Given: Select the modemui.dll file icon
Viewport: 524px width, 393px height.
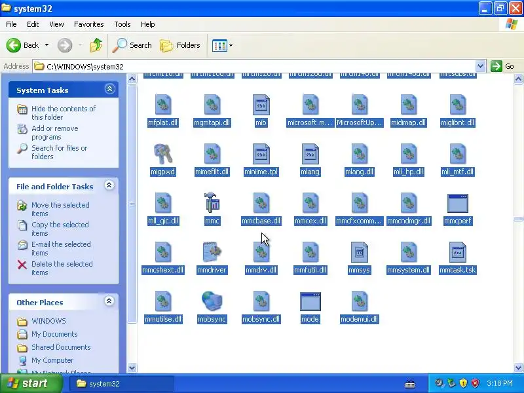Looking at the screenshot, I should coord(359,301).
